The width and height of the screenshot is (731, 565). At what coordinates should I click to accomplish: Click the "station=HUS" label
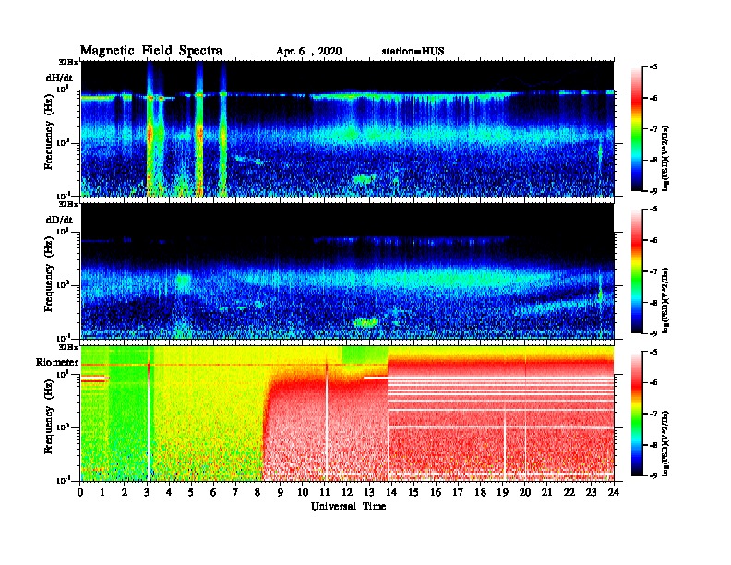(413, 52)
